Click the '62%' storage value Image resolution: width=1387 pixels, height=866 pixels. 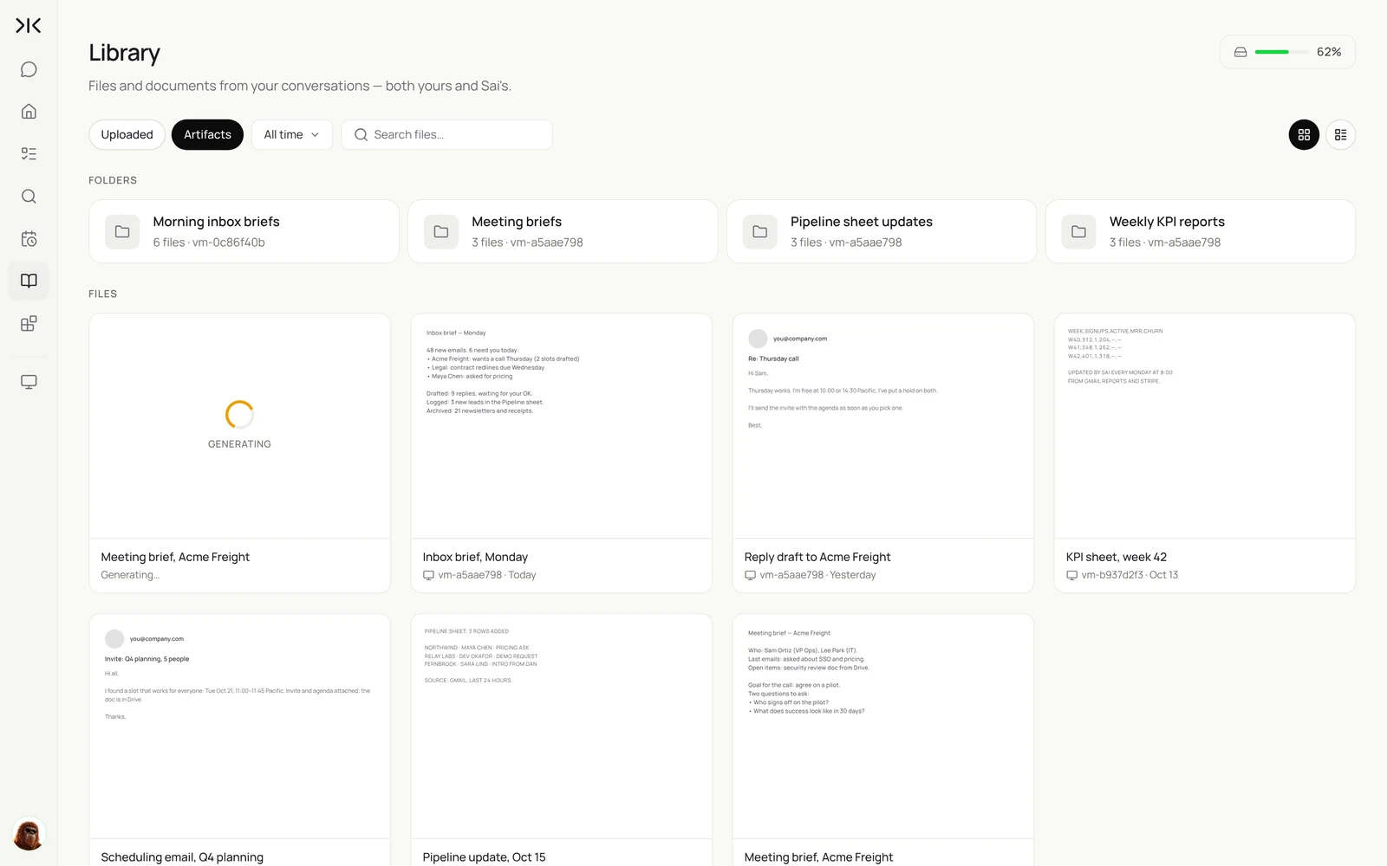[x=1329, y=52]
